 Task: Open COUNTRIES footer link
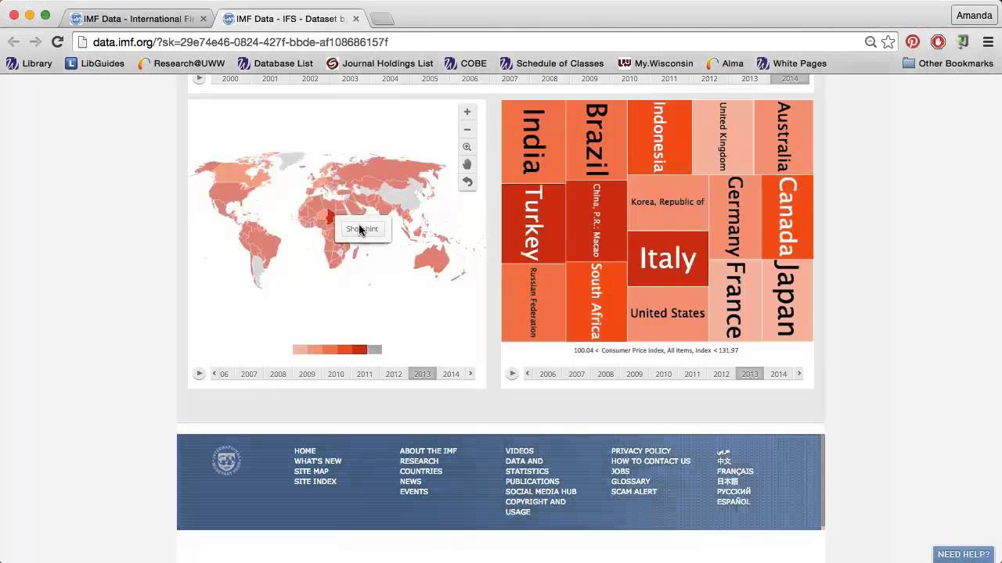(x=421, y=472)
